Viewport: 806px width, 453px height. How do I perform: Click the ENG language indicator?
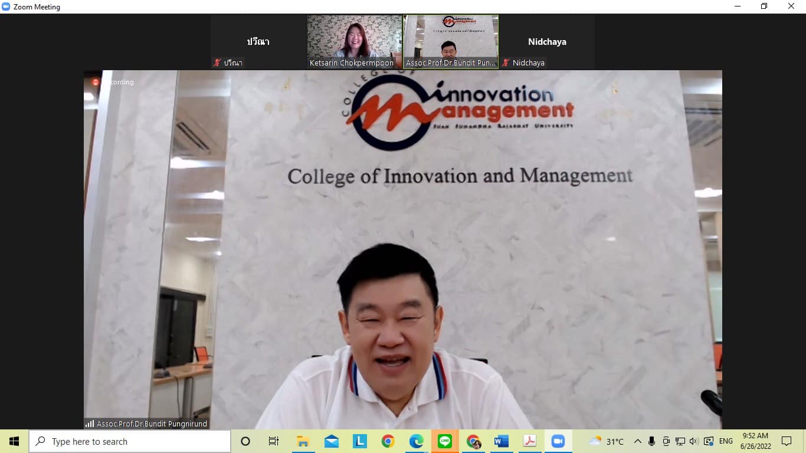(x=726, y=441)
